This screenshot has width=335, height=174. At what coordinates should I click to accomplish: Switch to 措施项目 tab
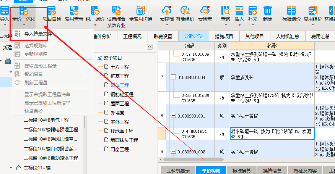coord(224,37)
